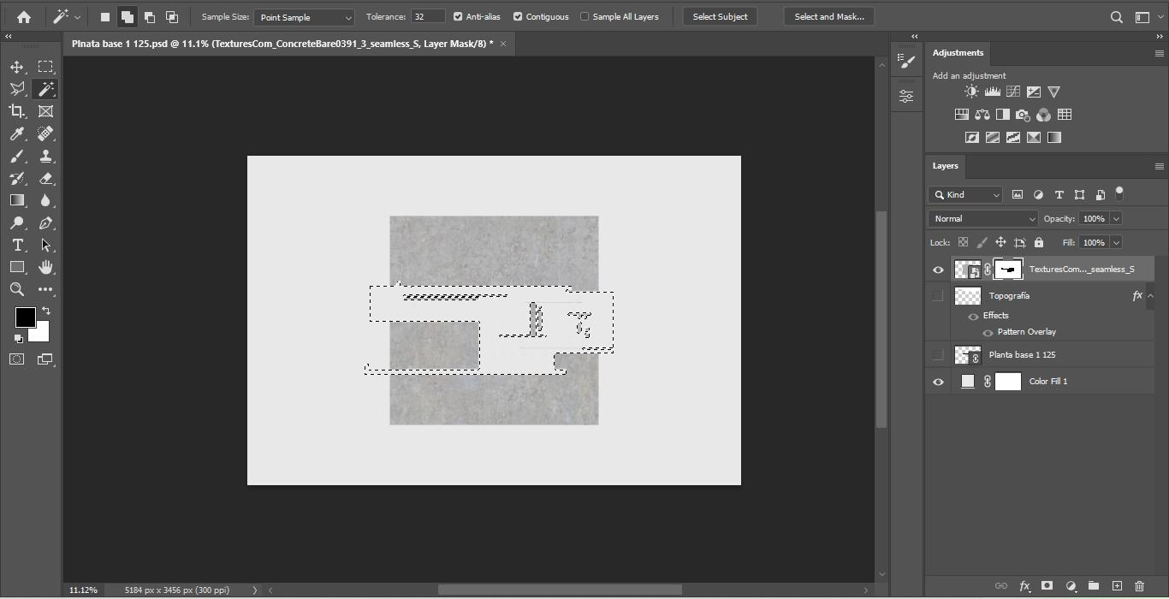This screenshot has width=1169, height=599.
Task: Delete layer with trash icon
Action: [x=1139, y=586]
